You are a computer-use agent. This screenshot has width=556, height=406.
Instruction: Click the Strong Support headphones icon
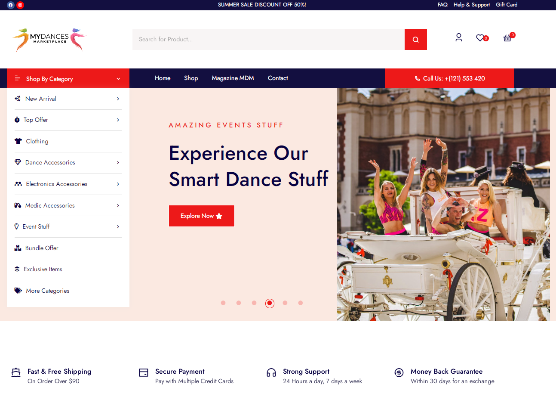coord(271,372)
